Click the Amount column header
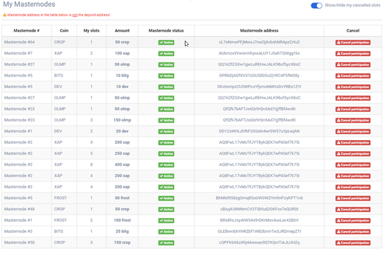This screenshot has width=384, height=253. [122, 31]
